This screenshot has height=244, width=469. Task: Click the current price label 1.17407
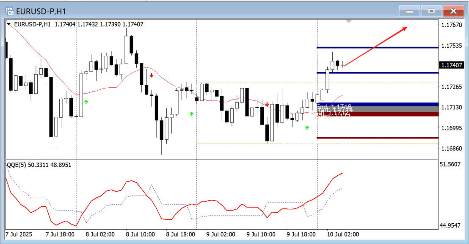tap(452, 65)
